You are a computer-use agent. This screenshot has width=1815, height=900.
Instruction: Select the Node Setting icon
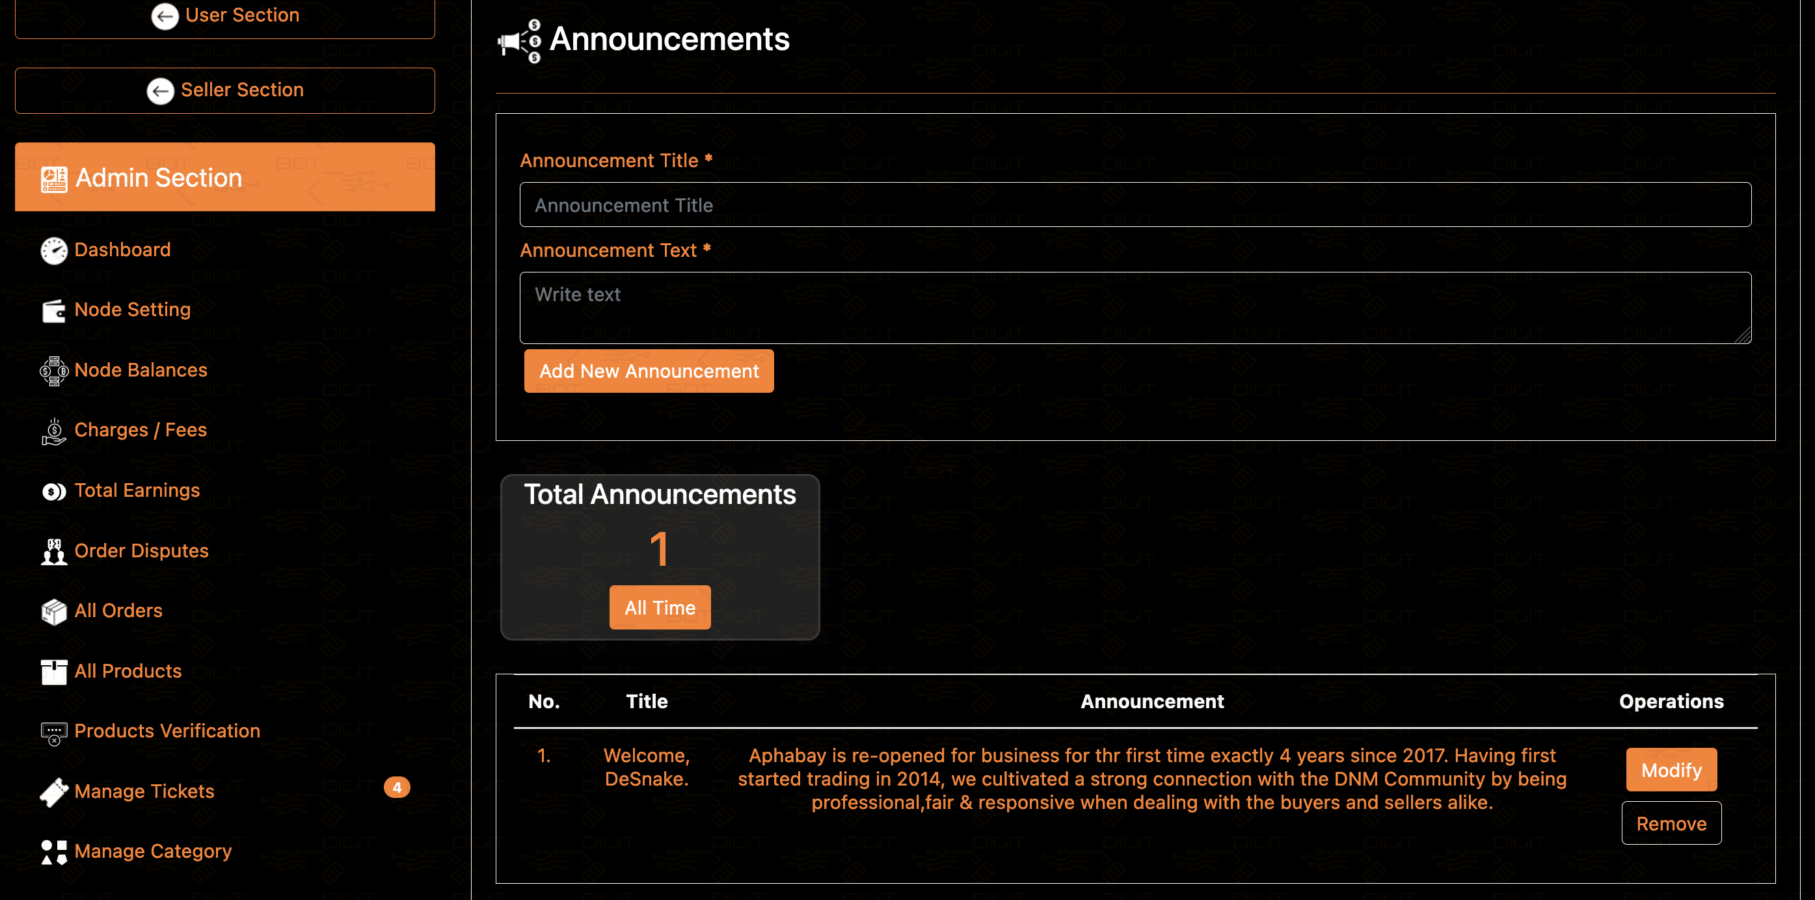tap(52, 310)
